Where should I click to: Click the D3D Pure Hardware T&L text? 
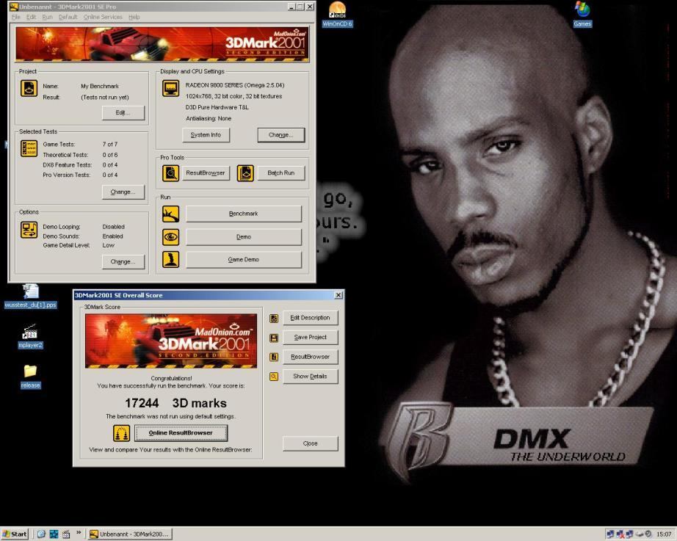tap(217, 107)
